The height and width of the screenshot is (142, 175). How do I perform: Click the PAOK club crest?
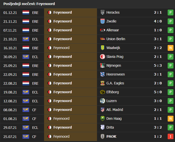click(x=103, y=136)
